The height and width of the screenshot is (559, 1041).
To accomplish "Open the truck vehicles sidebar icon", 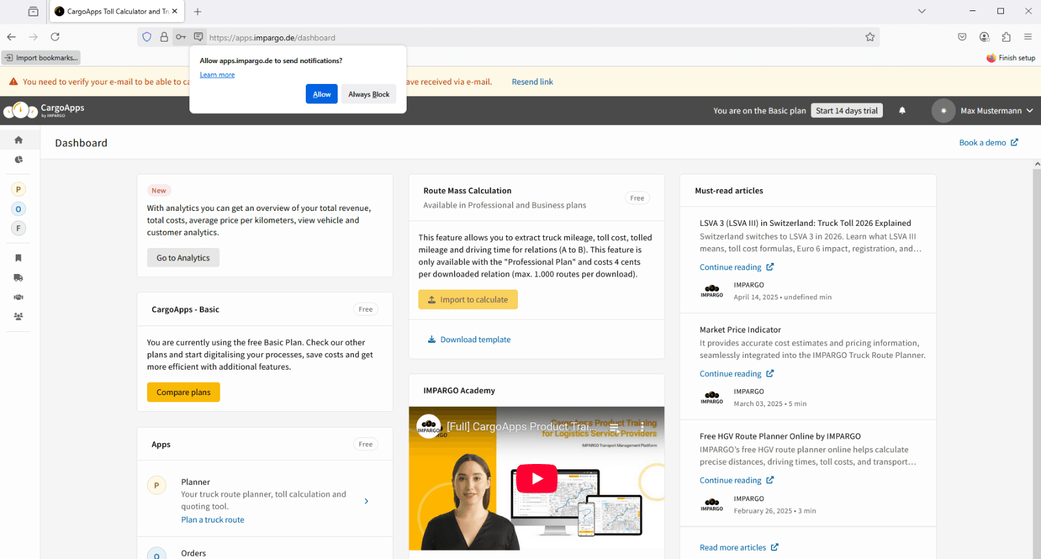I will click(18, 278).
